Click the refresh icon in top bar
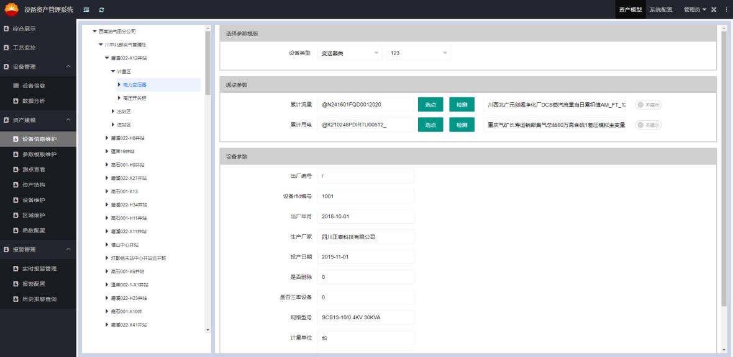The image size is (733, 357). click(x=101, y=10)
